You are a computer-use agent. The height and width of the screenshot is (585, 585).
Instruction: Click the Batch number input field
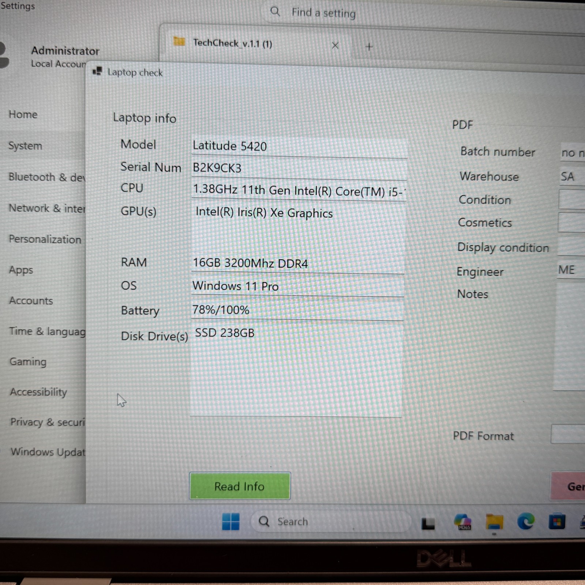572,152
